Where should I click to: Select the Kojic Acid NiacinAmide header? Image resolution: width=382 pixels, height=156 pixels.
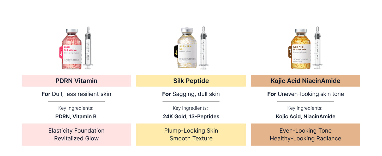click(x=306, y=81)
